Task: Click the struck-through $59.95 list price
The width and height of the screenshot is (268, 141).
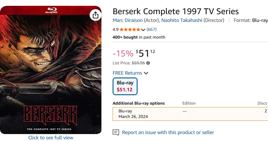Action: point(138,63)
